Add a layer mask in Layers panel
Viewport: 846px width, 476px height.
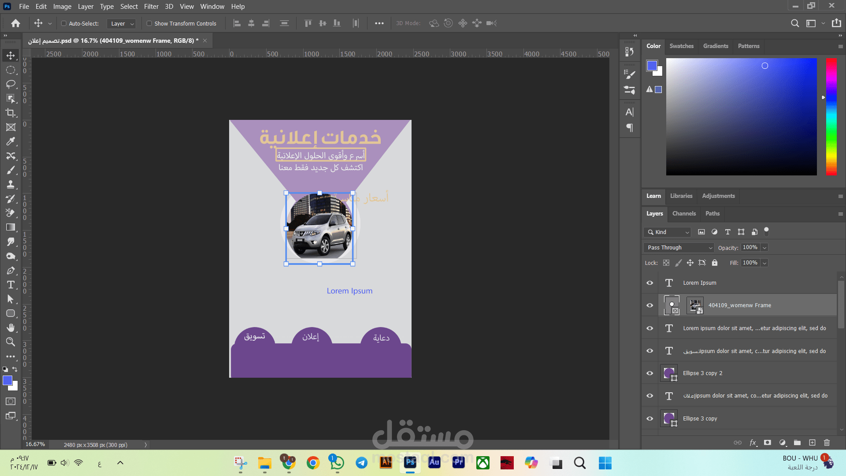coord(768,443)
